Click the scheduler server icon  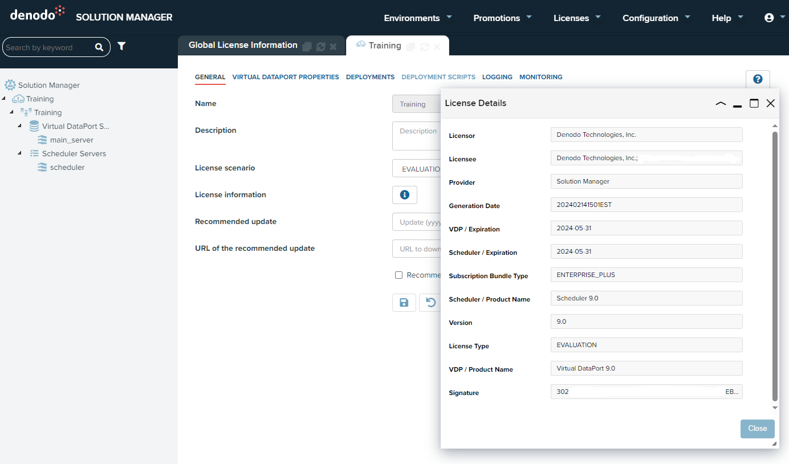click(42, 167)
